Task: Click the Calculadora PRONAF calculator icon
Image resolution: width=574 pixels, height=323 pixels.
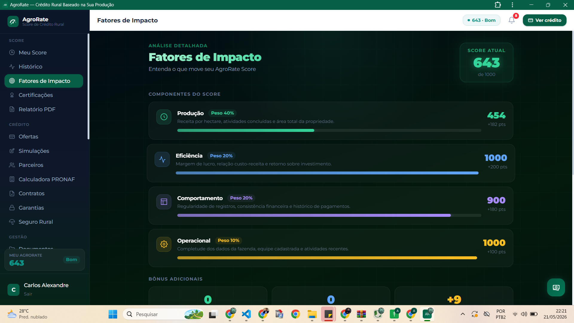Action: coord(12,179)
